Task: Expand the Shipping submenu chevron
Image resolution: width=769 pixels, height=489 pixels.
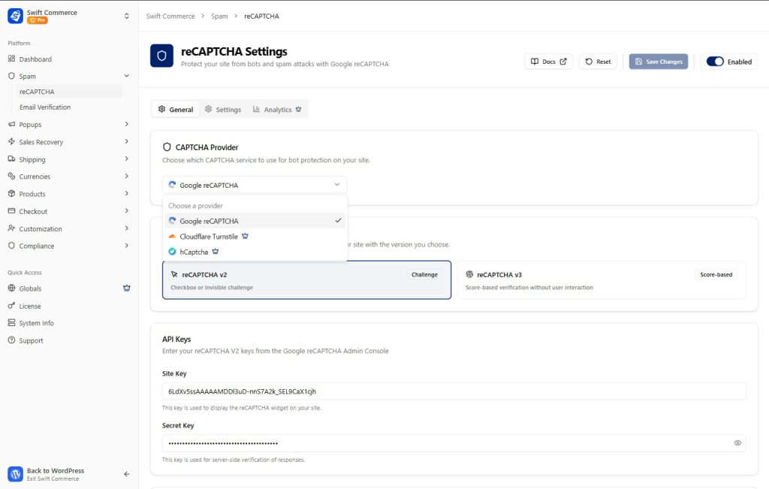Action: [126, 159]
